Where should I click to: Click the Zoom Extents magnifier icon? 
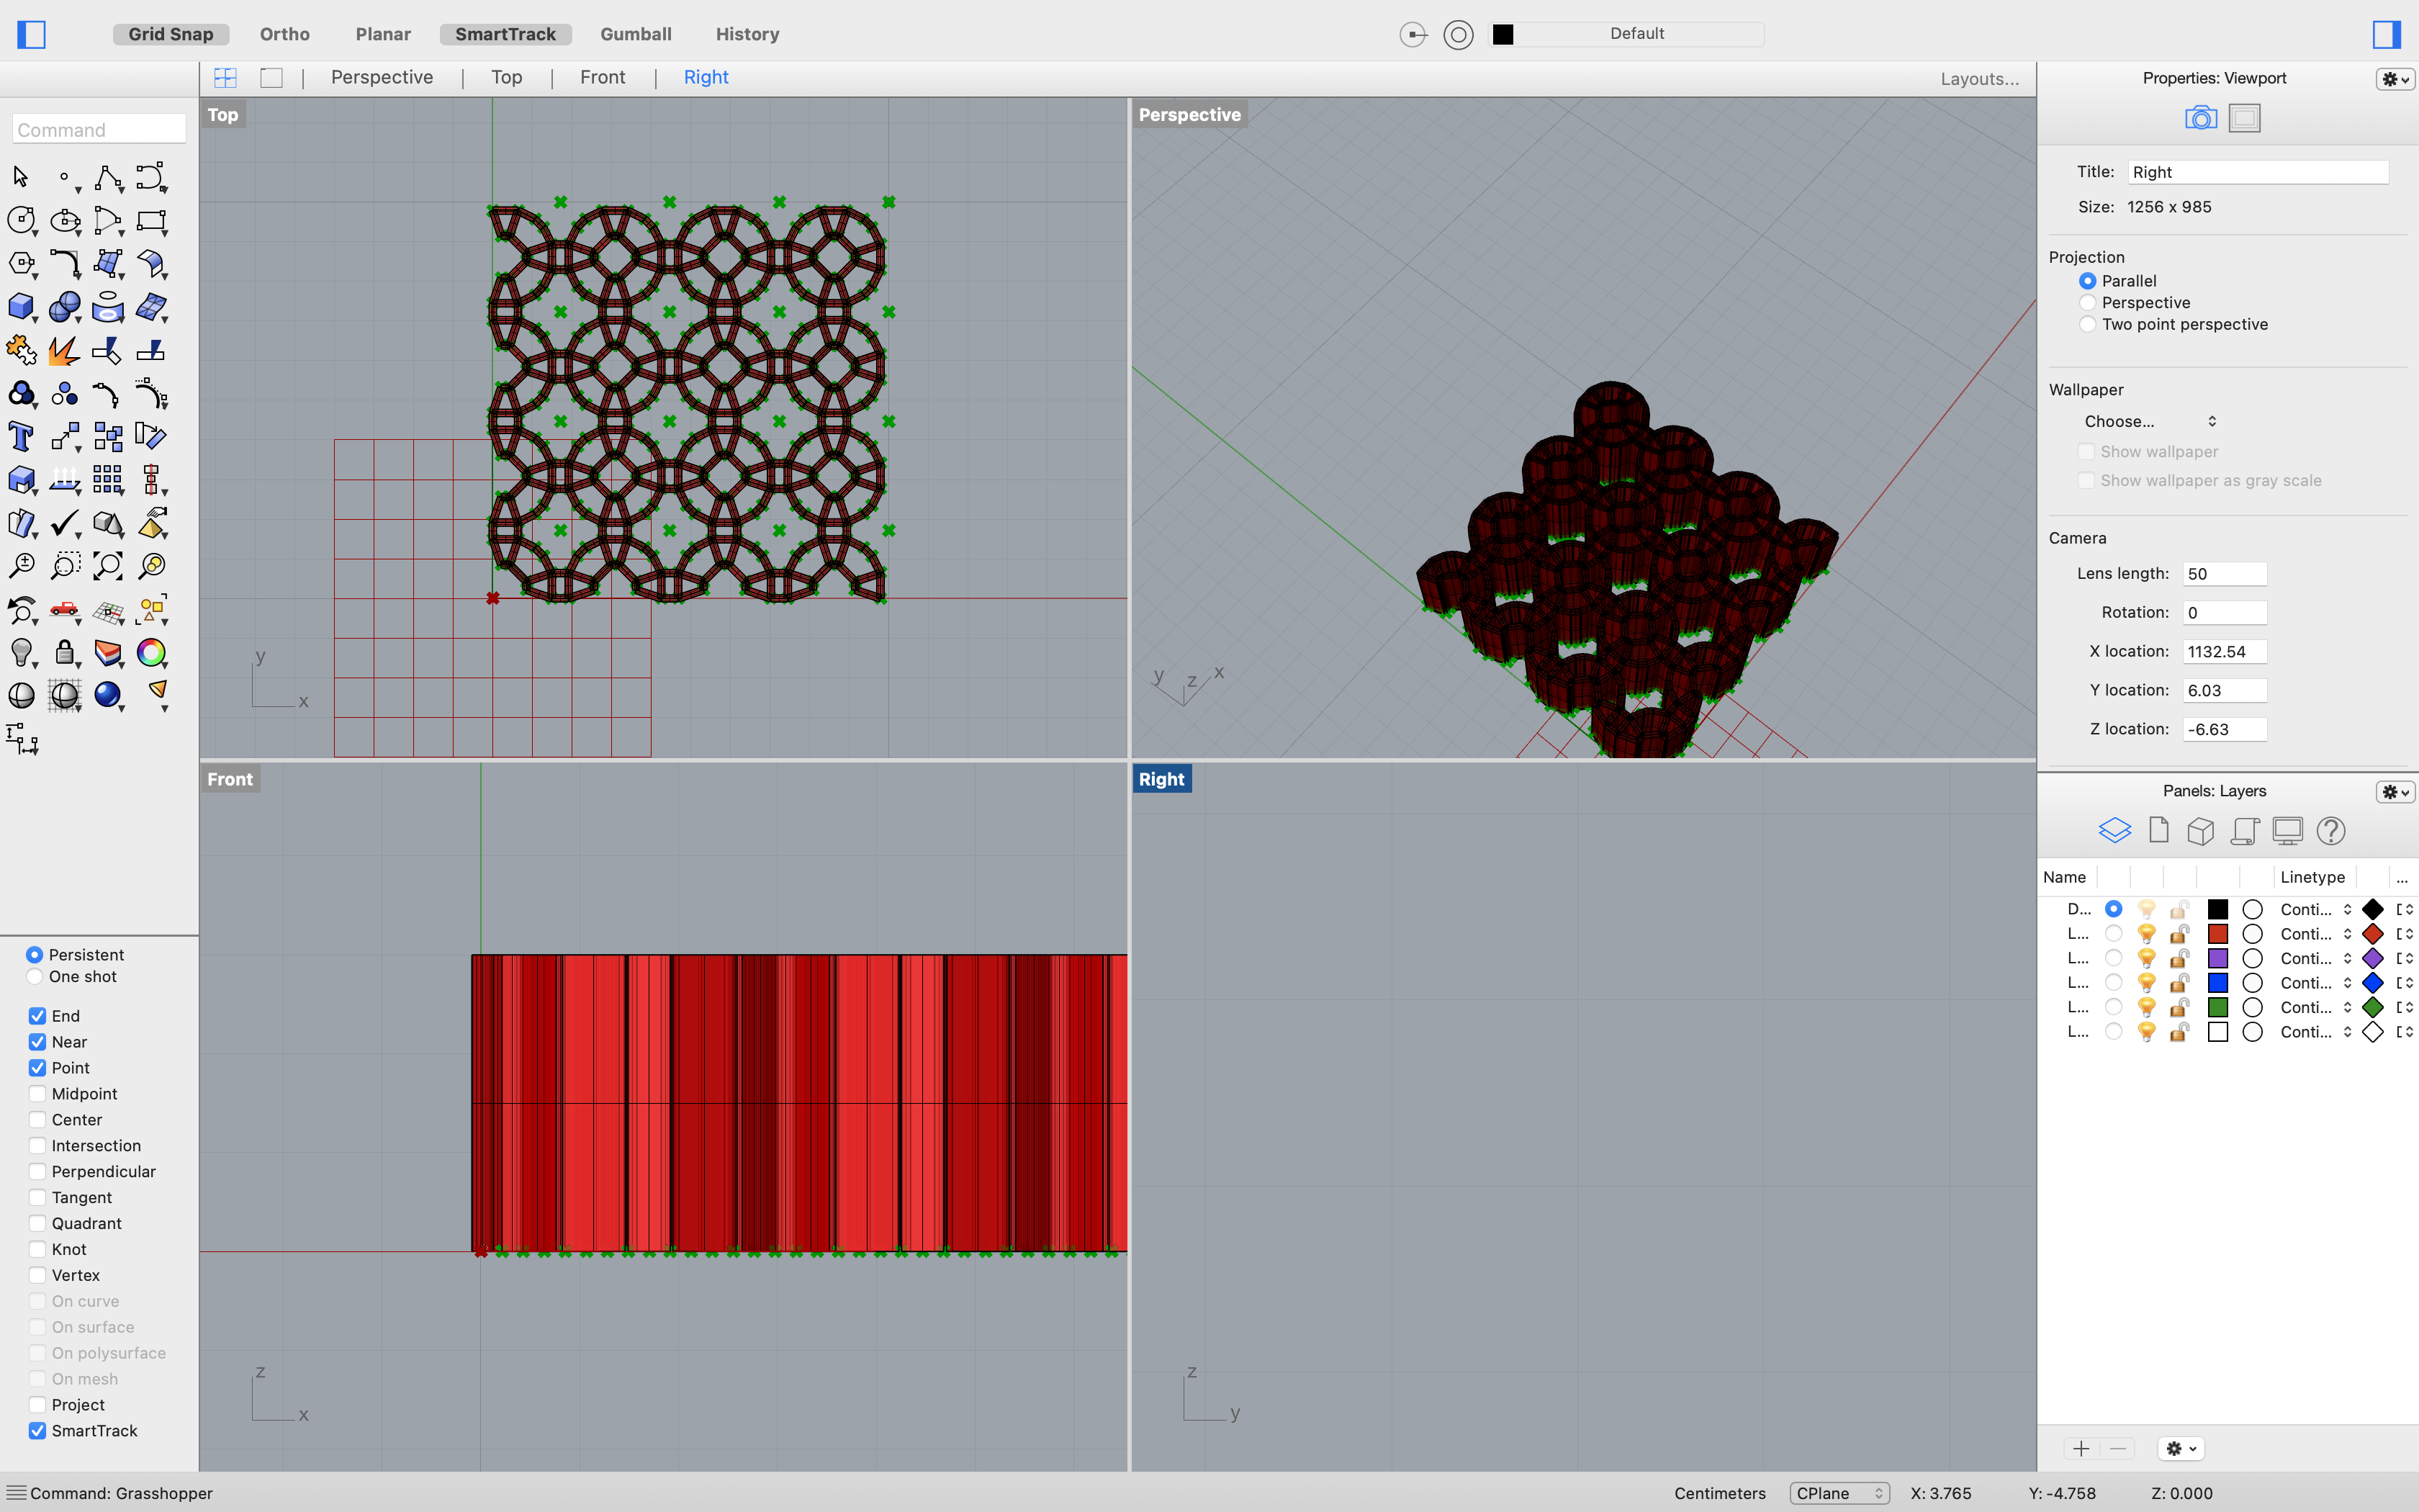tap(107, 566)
